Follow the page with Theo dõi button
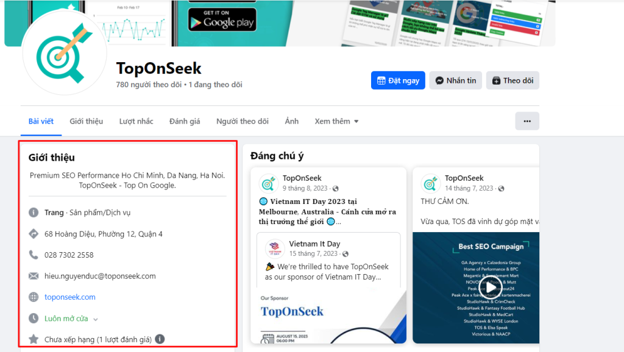 [512, 80]
